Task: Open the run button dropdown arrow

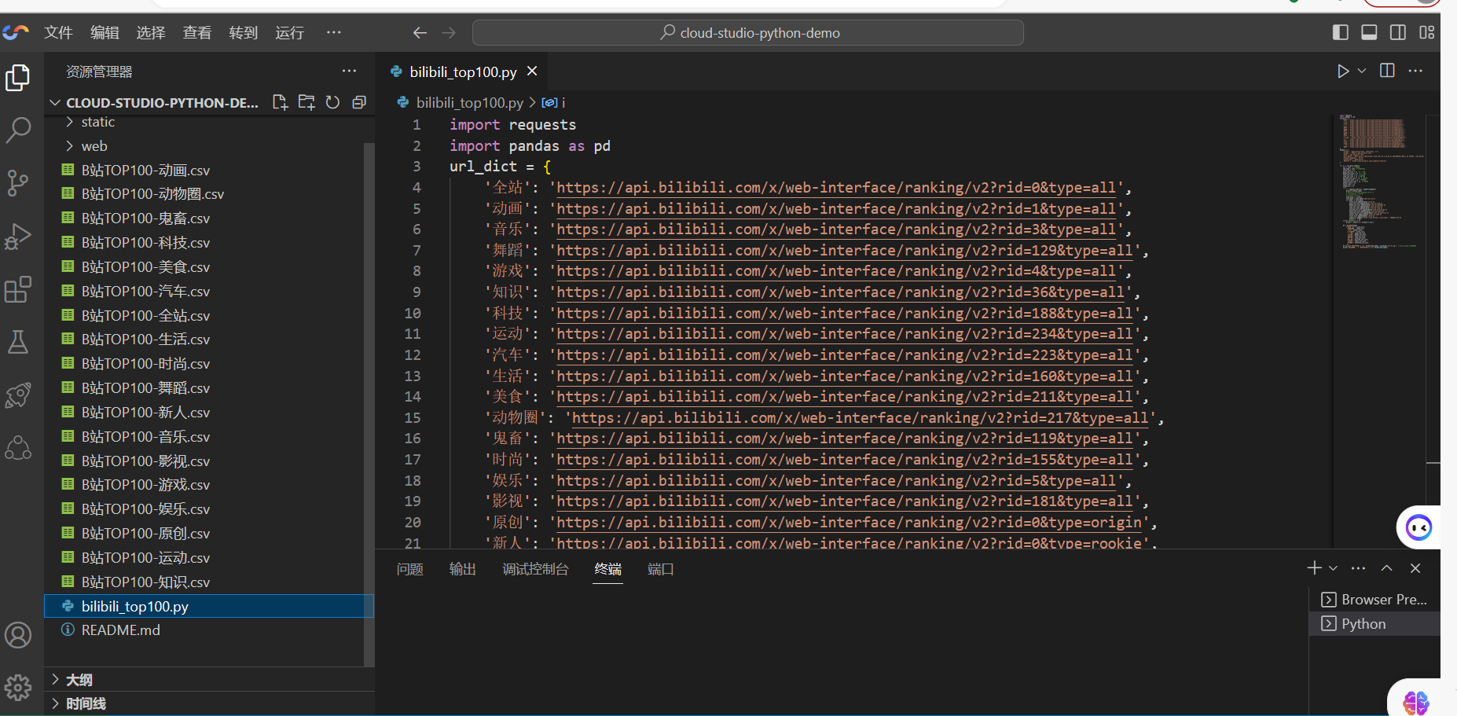Action: click(1362, 71)
